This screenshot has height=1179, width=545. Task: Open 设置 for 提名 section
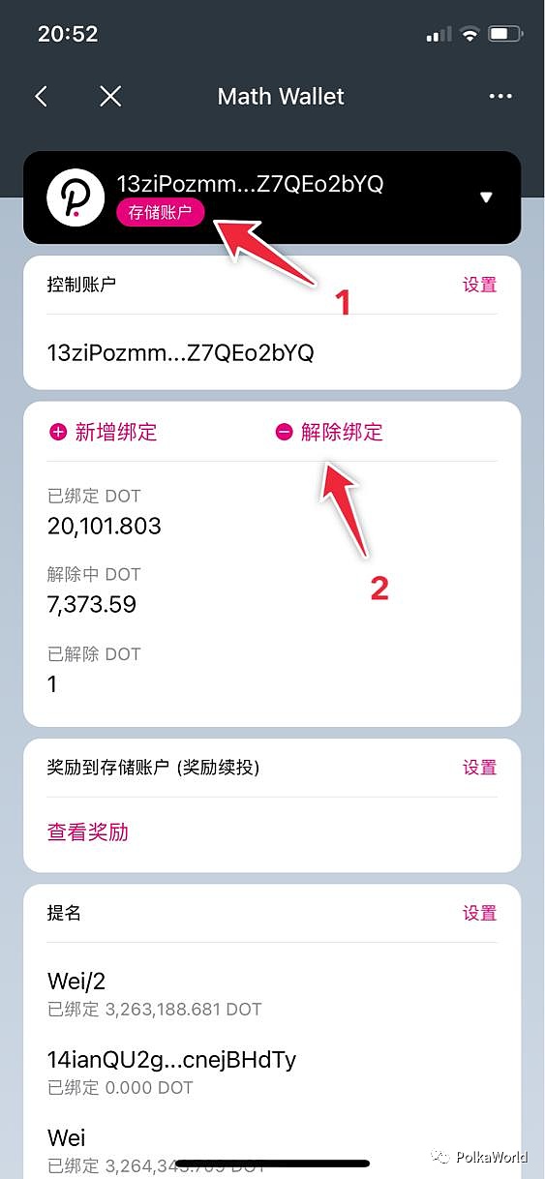pos(479,913)
